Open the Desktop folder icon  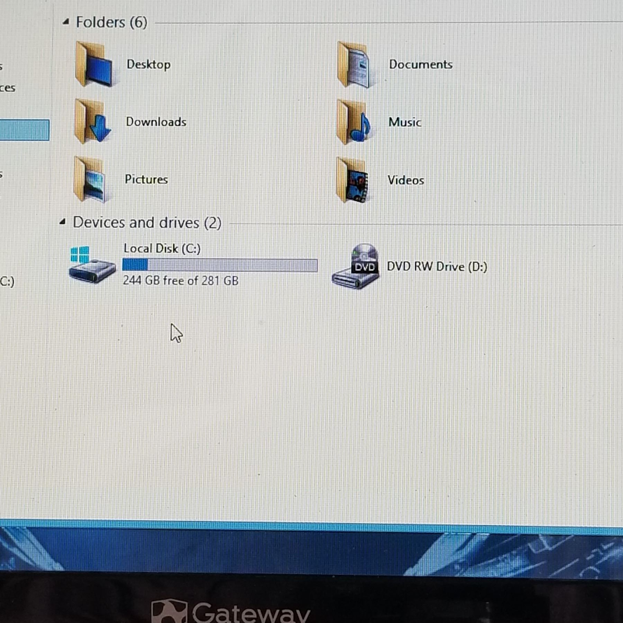[x=93, y=65]
